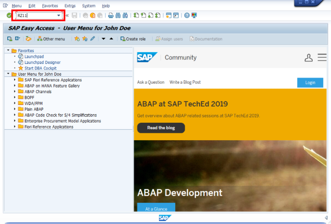Click the grey Cancel icon
This screenshot has width=331, height=224.
pyautogui.click(x=100, y=15)
